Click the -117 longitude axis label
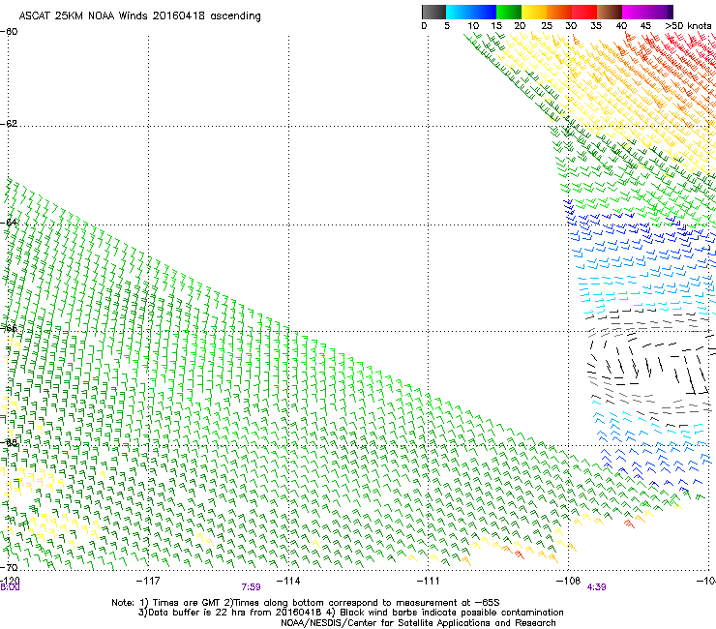Viewport: 716px width, 629px height. 148,581
